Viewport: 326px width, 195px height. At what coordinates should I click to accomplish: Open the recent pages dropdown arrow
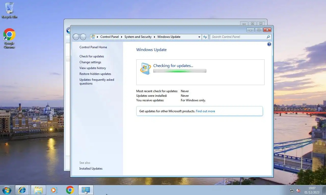[x=88, y=37]
